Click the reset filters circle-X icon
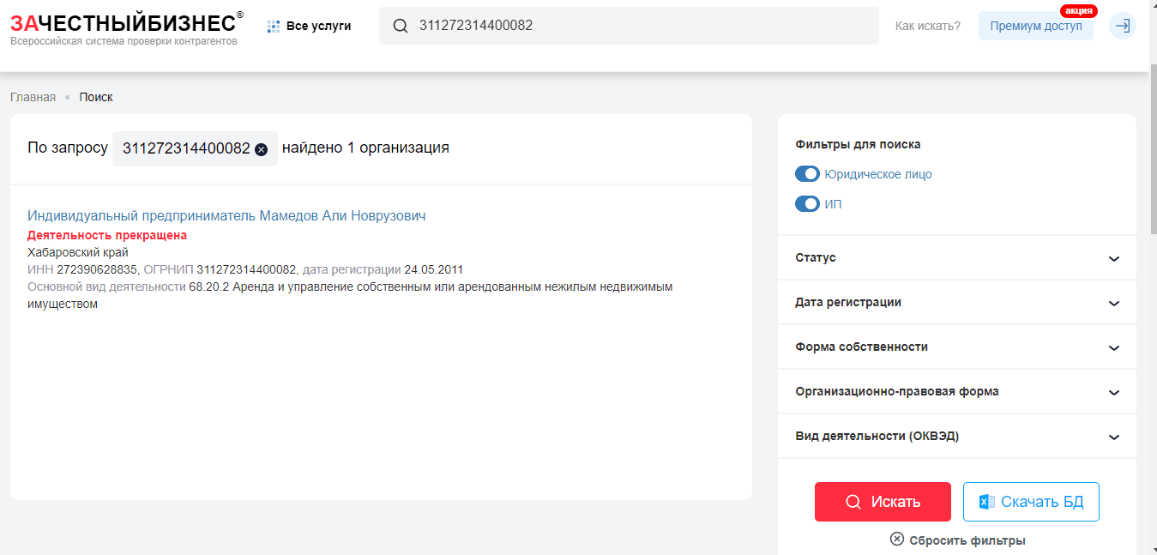Viewport: 1157px width, 555px height. tap(897, 540)
